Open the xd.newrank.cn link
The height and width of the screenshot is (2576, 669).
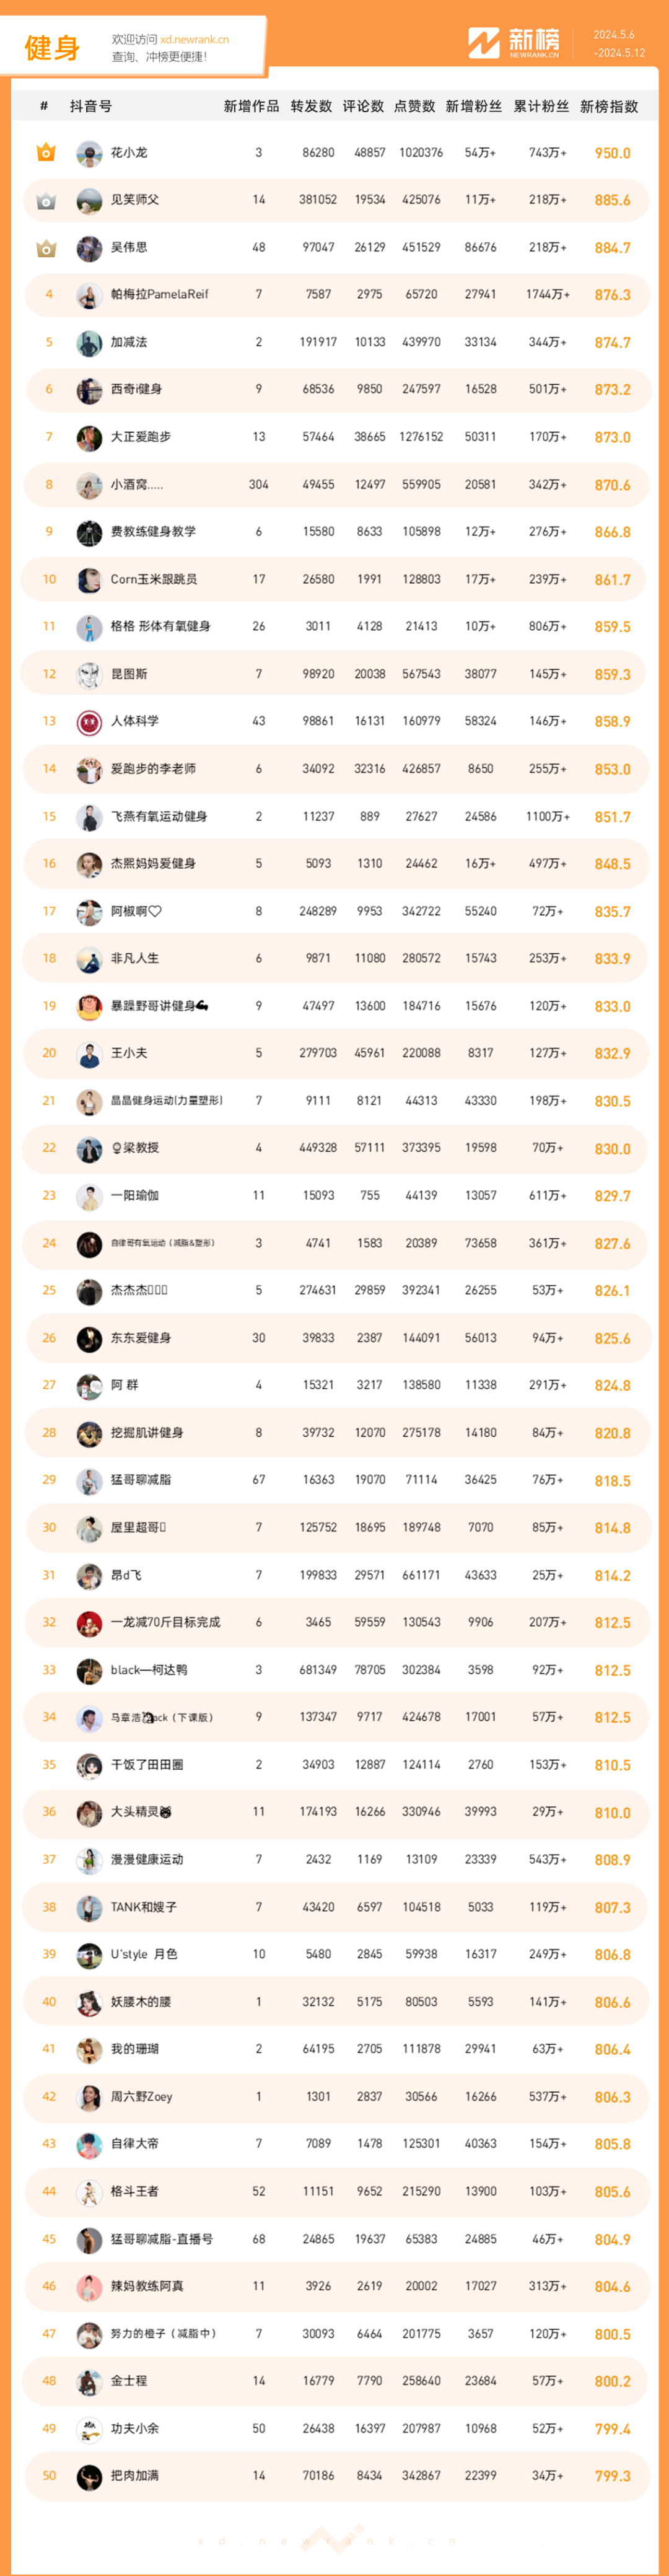click(x=194, y=40)
